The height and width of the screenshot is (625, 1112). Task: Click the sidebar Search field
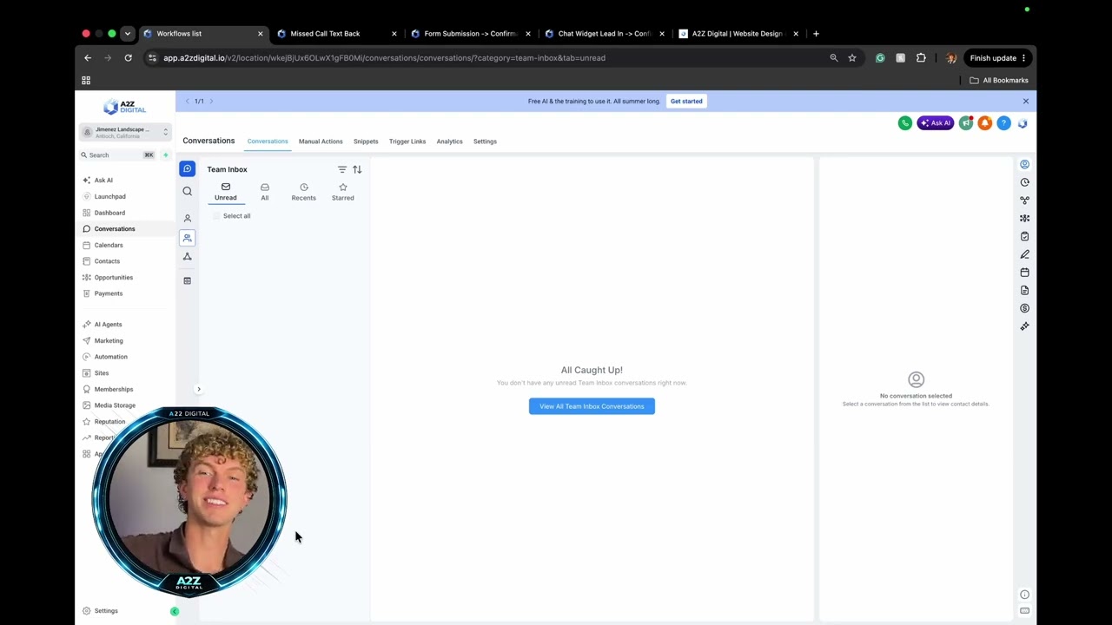tap(117, 155)
